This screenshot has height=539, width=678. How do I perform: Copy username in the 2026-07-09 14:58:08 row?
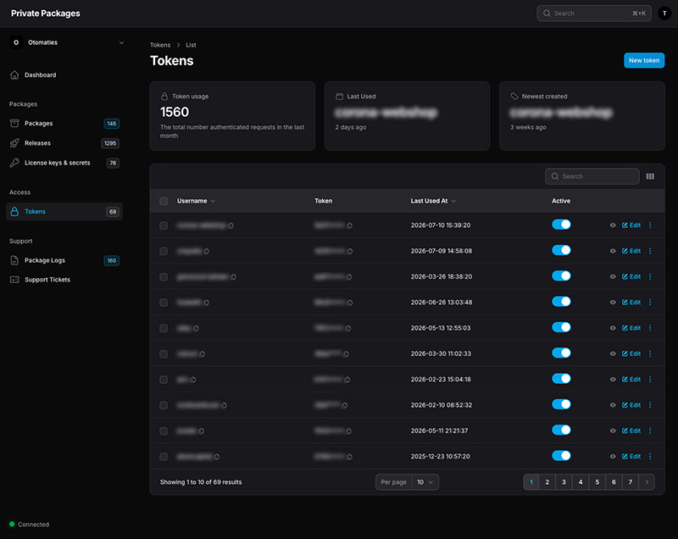pos(206,251)
